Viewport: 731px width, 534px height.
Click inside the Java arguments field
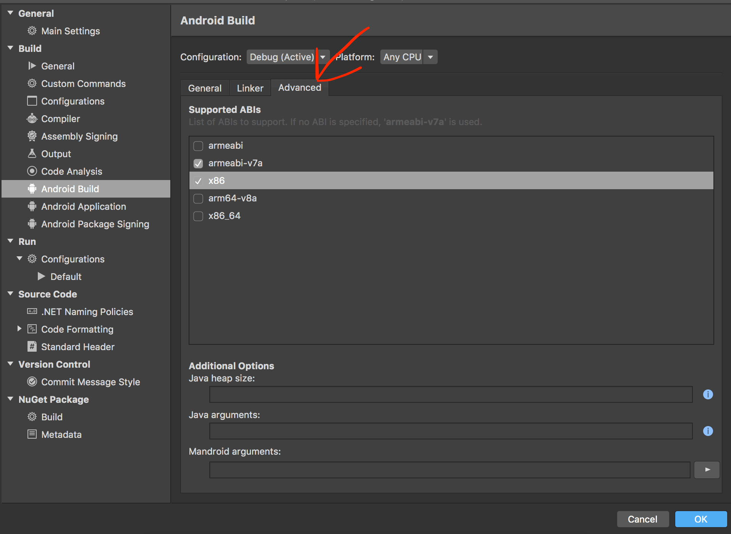pos(451,431)
